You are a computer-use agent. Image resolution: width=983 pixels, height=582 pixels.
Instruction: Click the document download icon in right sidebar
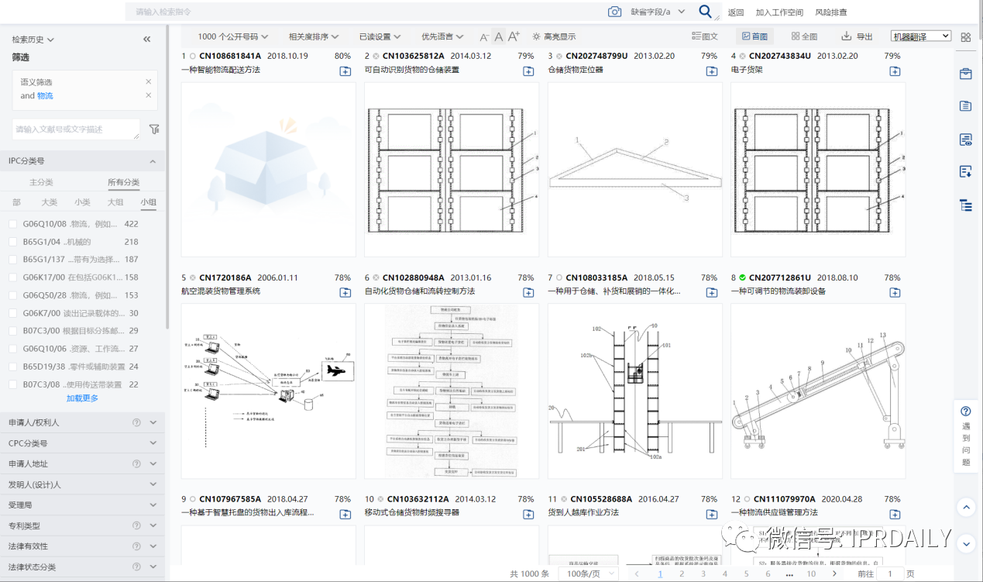(x=965, y=171)
